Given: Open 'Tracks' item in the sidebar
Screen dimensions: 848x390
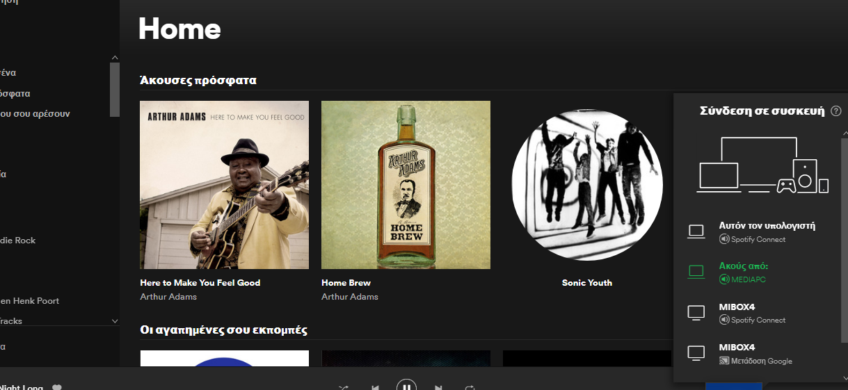Looking at the screenshot, I should pyautogui.click(x=11, y=321).
